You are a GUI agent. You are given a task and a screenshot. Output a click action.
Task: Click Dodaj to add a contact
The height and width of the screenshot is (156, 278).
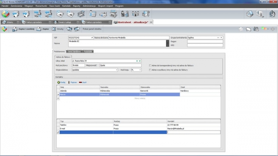[x=61, y=83]
